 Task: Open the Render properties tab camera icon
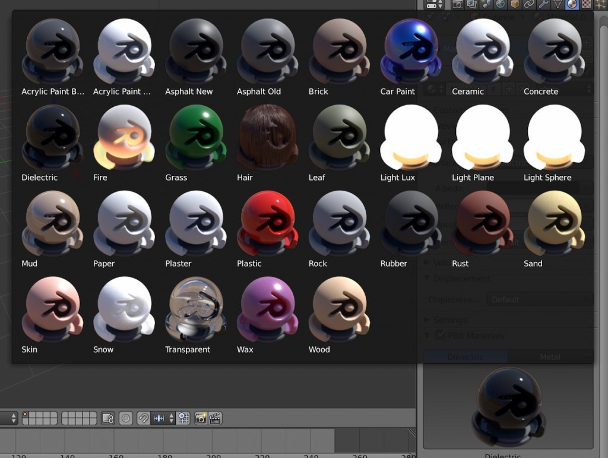click(x=457, y=4)
